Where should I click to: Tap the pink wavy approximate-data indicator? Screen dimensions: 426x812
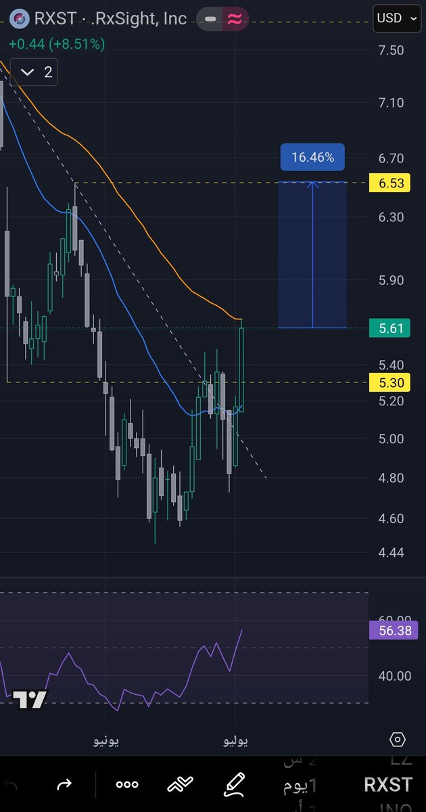coord(235,19)
